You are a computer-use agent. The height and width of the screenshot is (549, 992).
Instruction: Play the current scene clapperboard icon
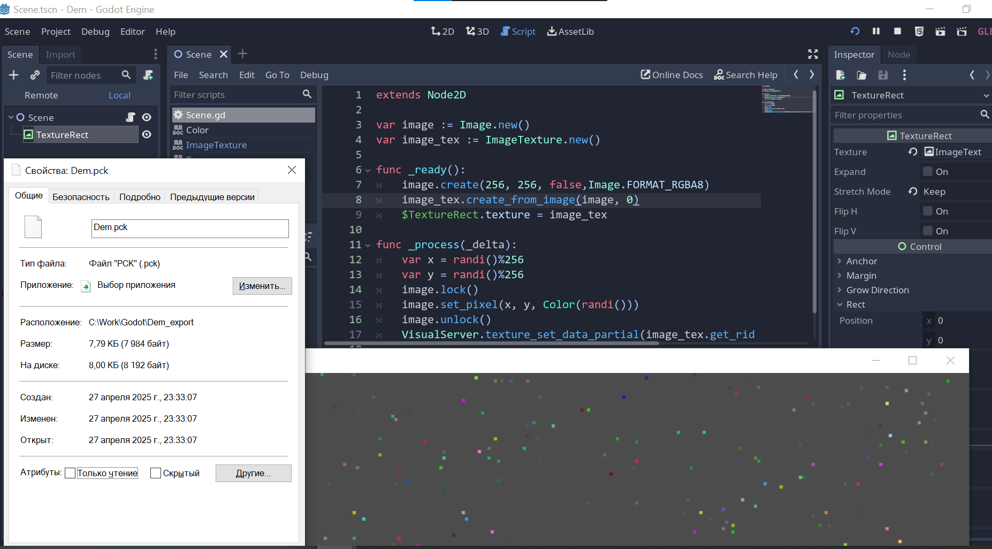tap(940, 32)
